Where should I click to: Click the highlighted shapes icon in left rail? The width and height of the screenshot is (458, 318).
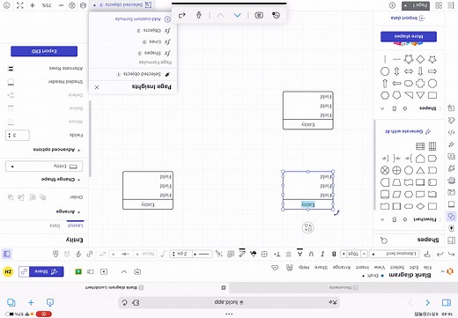[451, 217]
